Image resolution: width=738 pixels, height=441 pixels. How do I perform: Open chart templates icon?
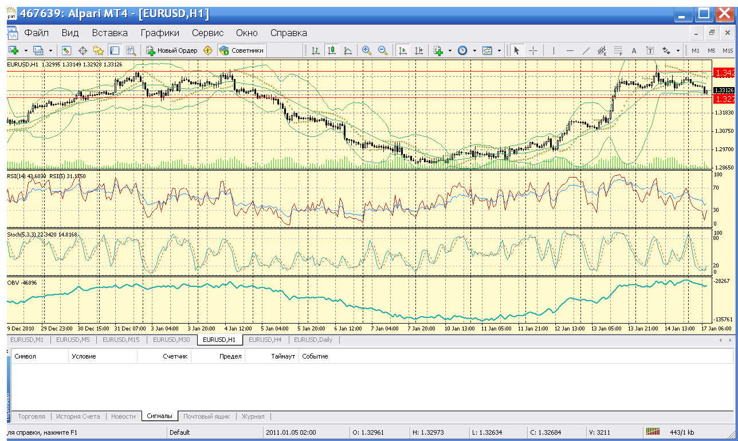point(487,50)
